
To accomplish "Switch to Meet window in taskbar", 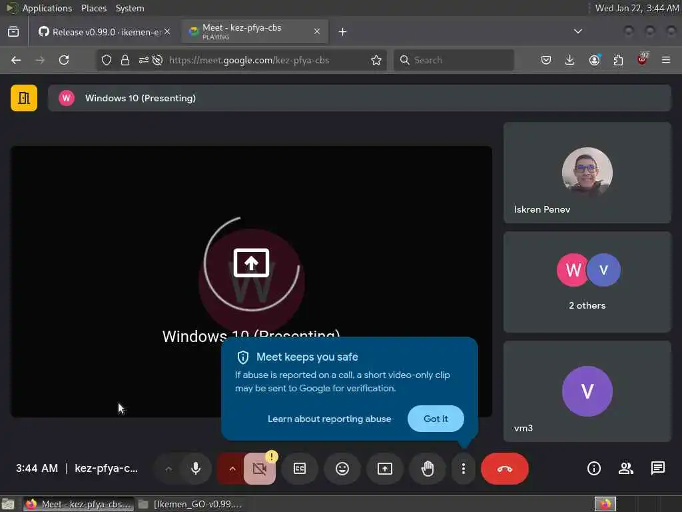I will (x=79, y=504).
